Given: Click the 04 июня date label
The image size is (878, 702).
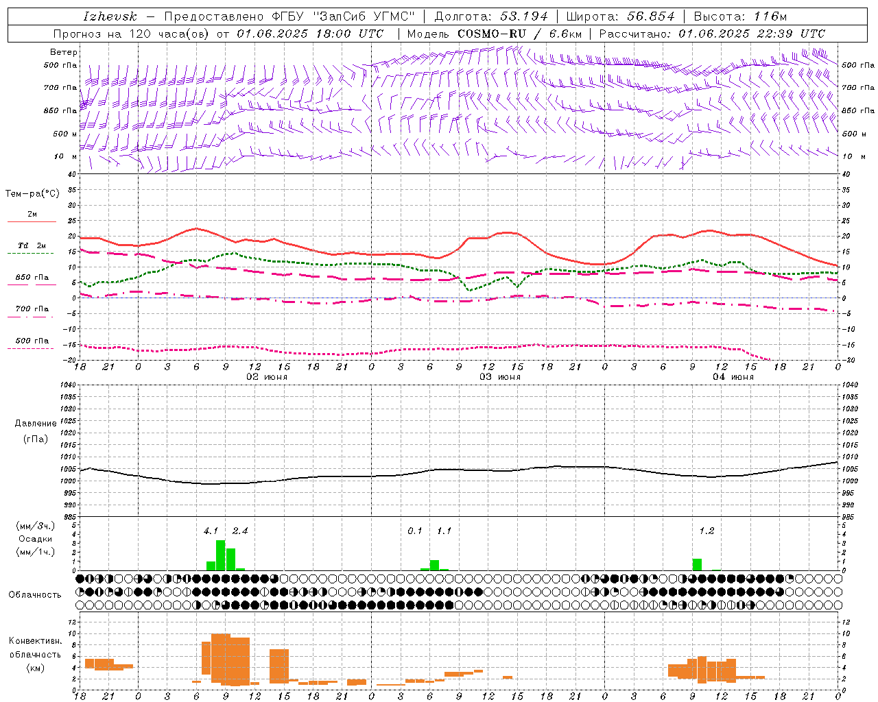Looking at the screenshot, I should tap(733, 377).
